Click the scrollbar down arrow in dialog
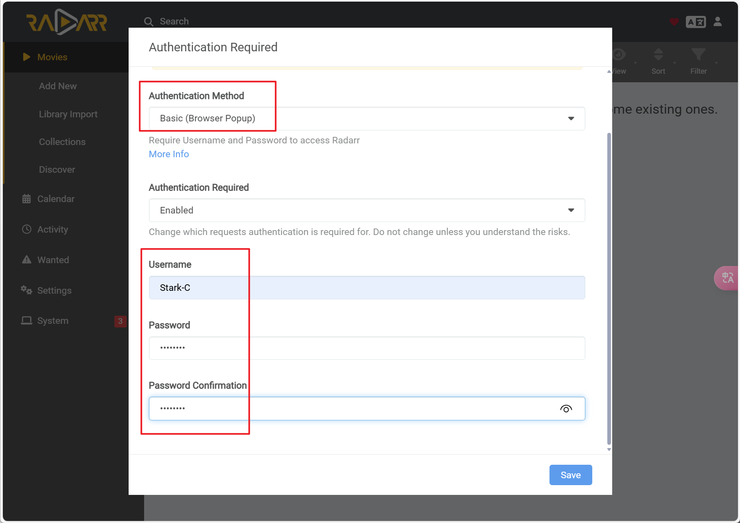 (x=609, y=450)
